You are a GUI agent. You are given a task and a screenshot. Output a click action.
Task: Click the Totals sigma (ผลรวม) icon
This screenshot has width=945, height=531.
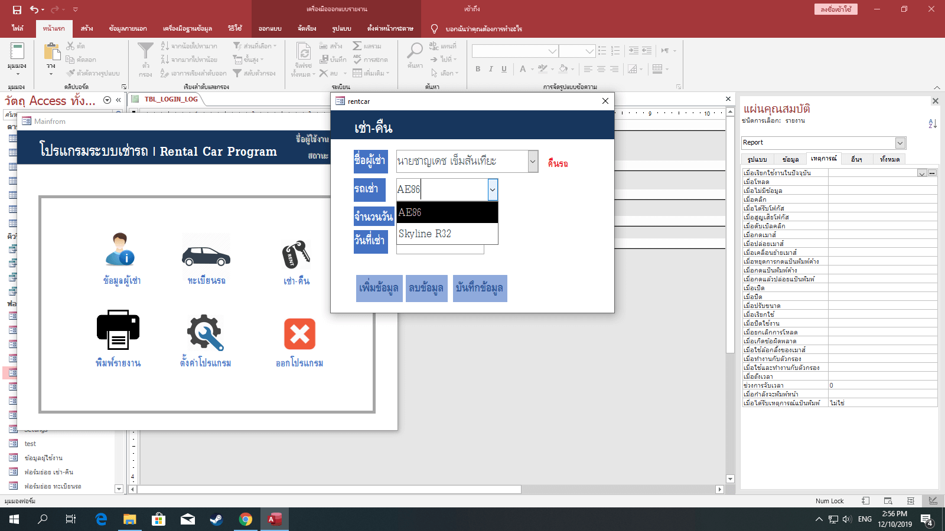tap(357, 46)
